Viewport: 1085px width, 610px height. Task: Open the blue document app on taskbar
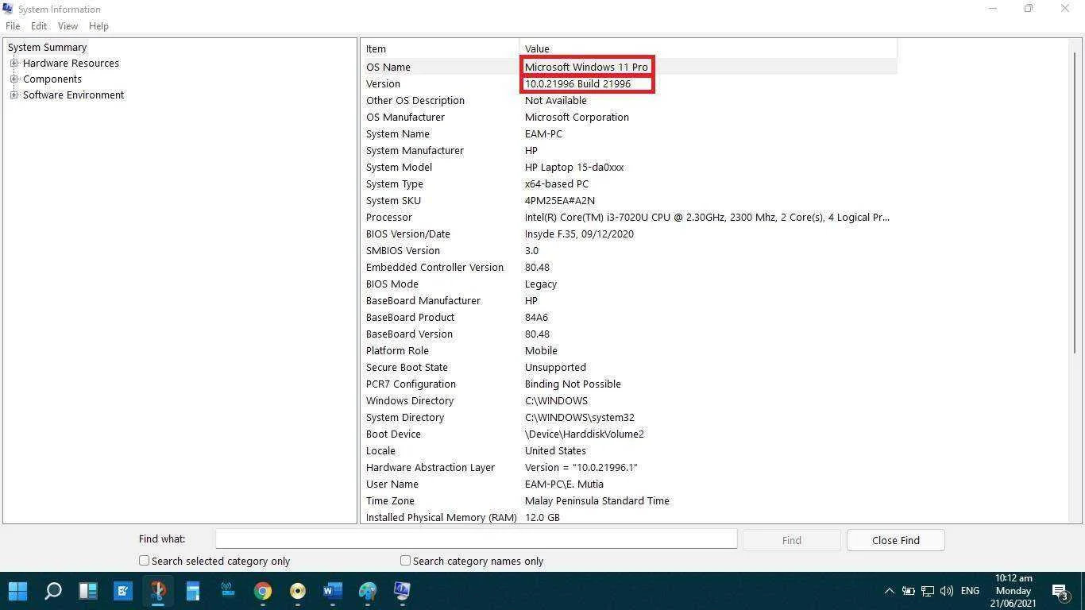[x=193, y=591]
